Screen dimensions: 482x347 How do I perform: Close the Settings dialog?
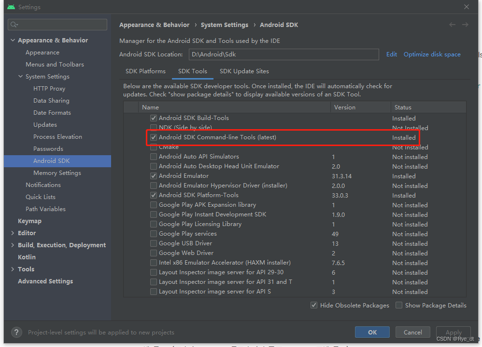(x=467, y=7)
